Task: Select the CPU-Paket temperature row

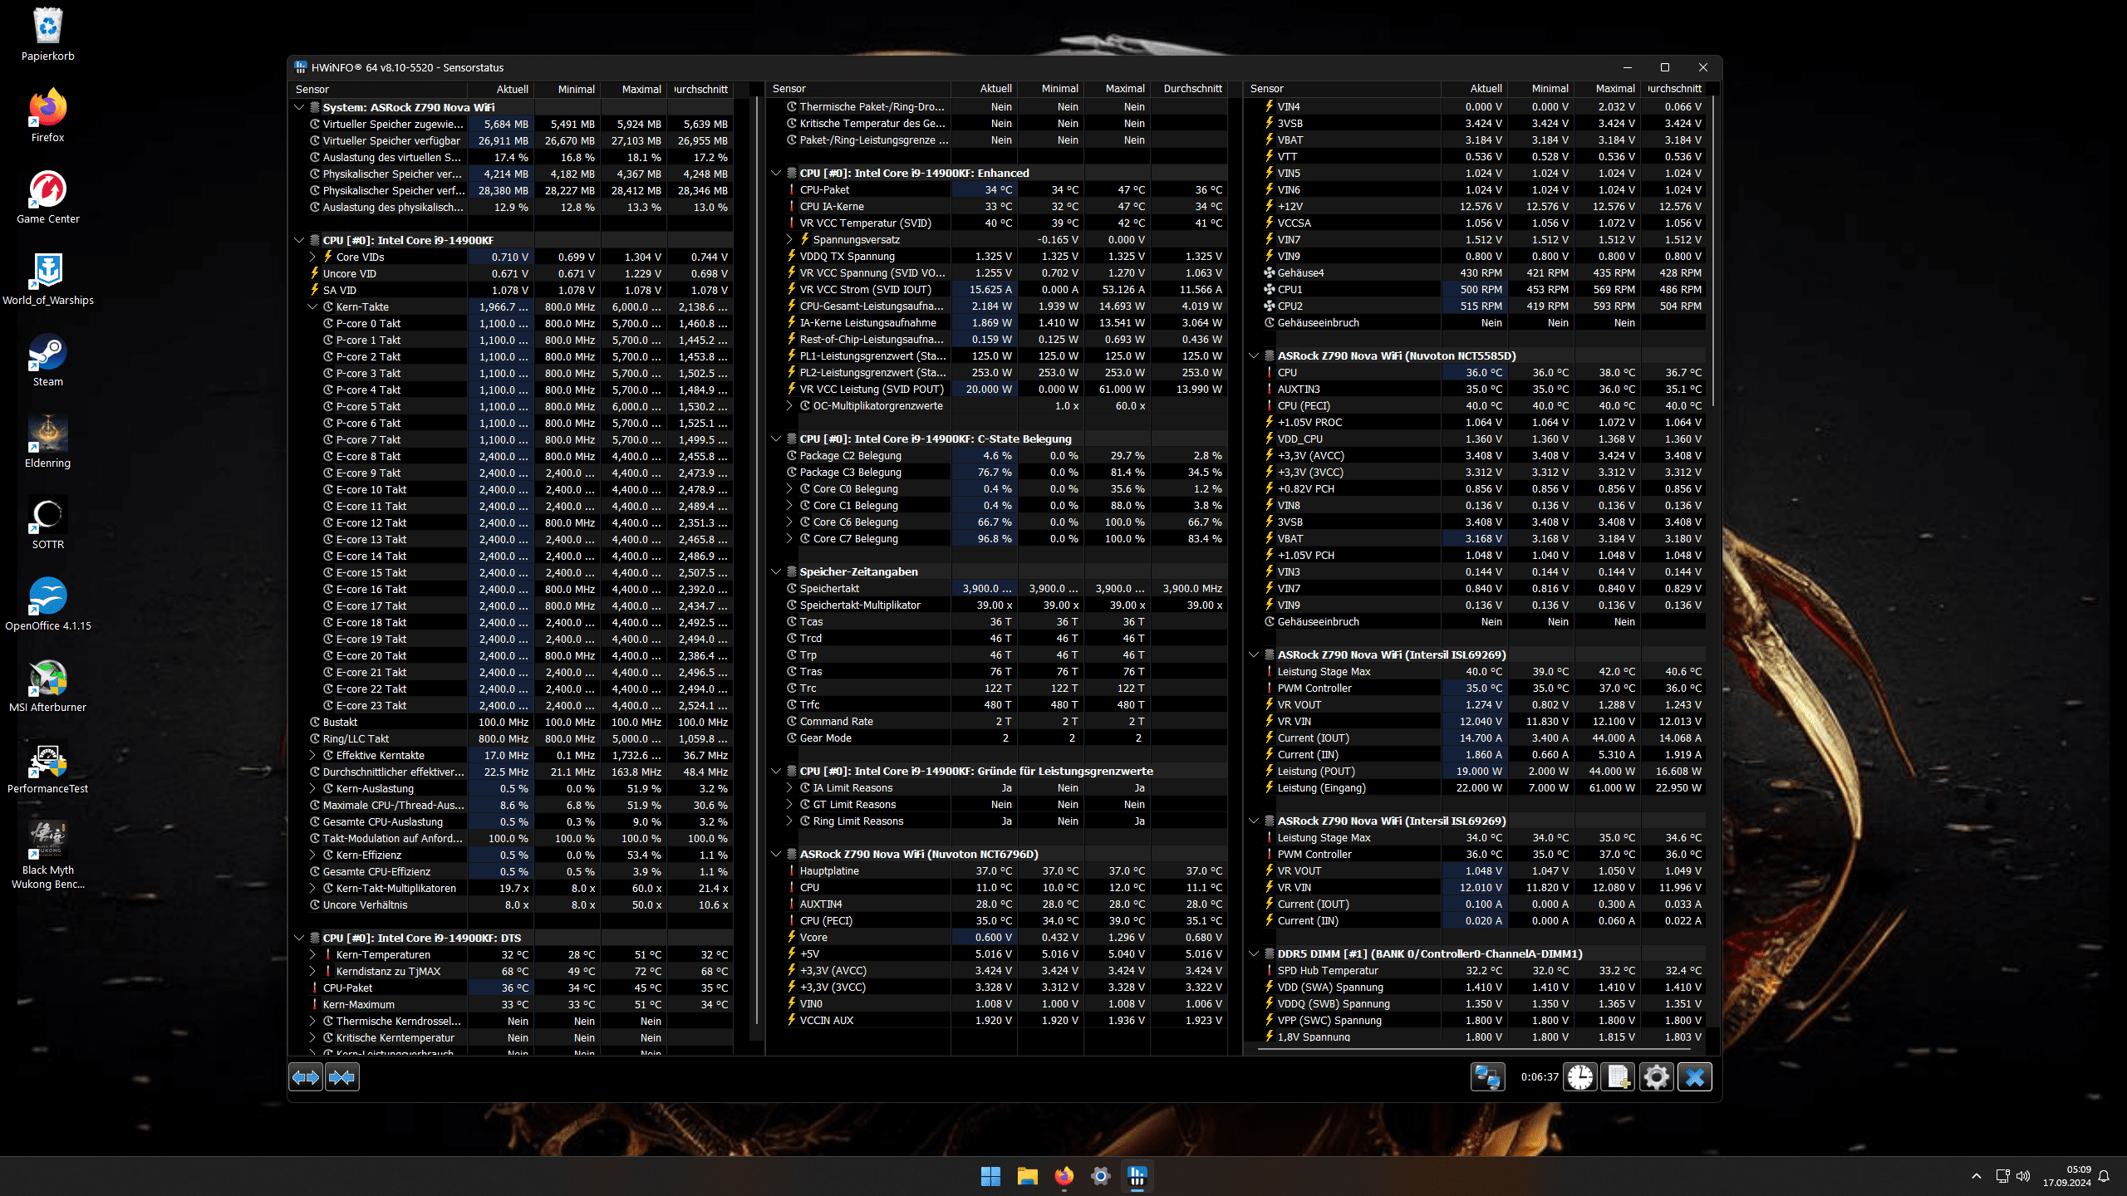Action: [x=824, y=189]
